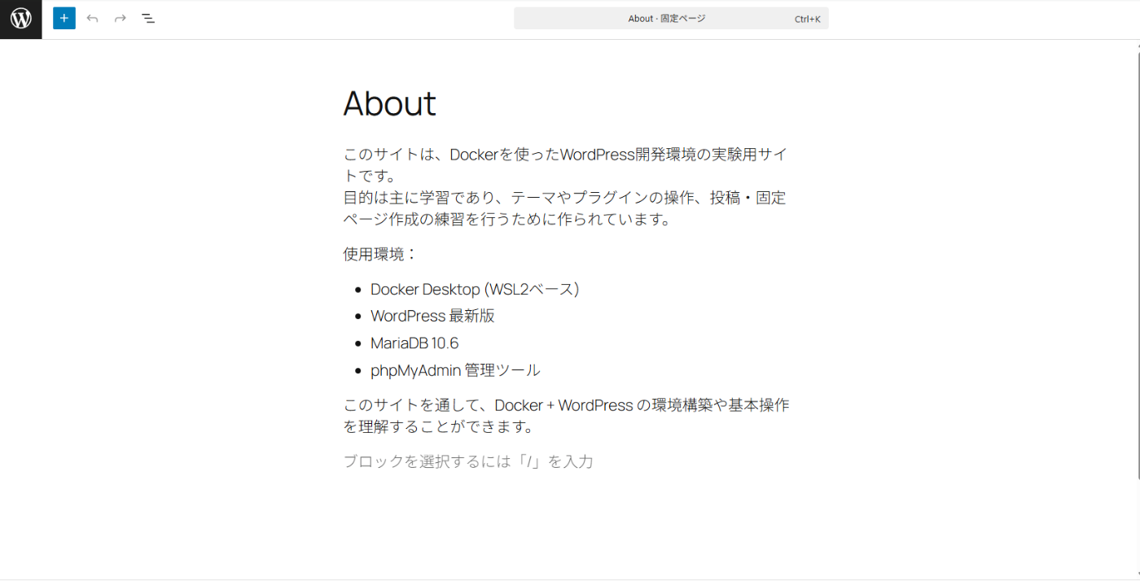Open the document overview list view
1140x581 pixels.
[x=147, y=18]
